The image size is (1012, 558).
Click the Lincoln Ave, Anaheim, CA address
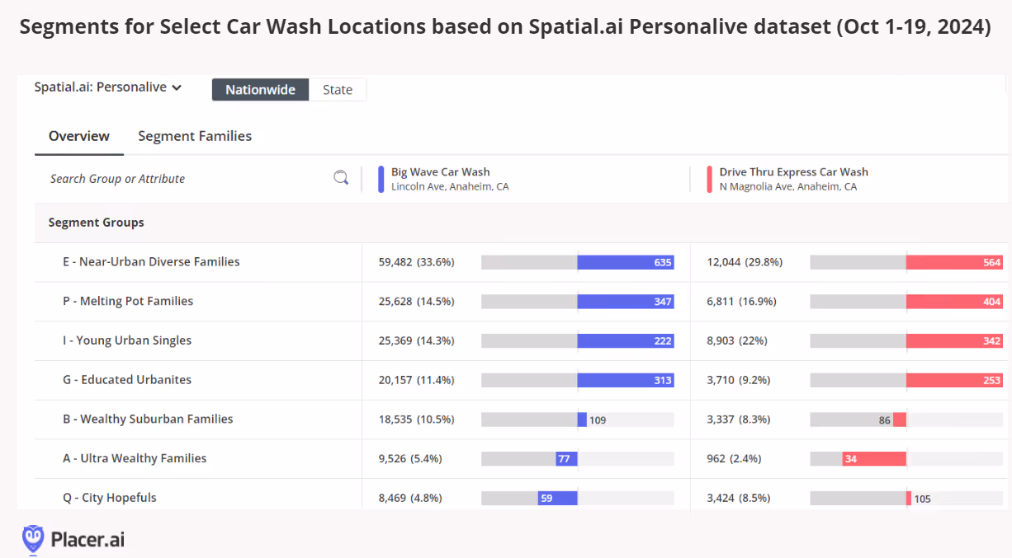pos(450,187)
